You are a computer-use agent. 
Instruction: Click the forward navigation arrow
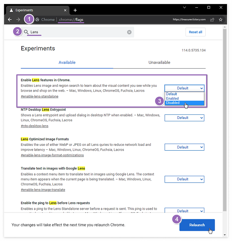tap(18, 19)
